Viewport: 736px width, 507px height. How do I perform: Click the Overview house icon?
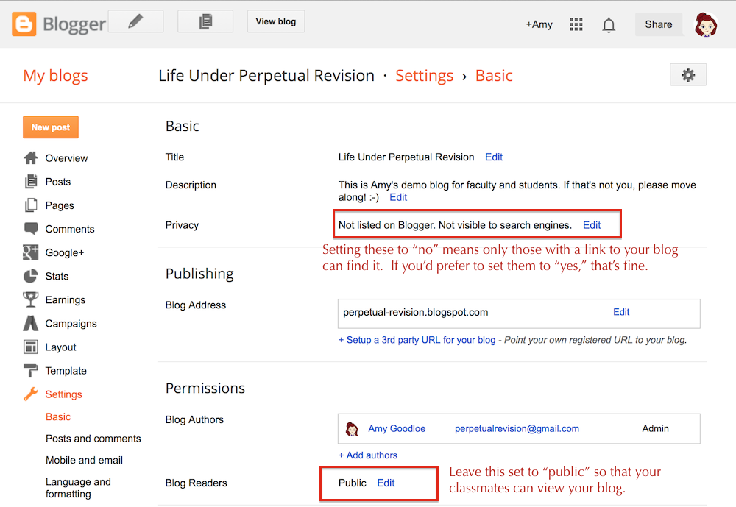coord(31,158)
